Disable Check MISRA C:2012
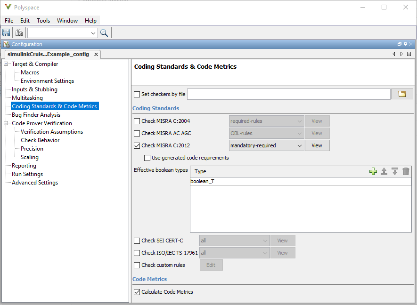The width and height of the screenshot is (417, 305). [137, 145]
